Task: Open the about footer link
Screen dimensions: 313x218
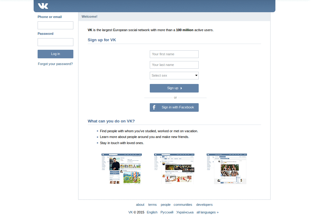Action: [x=140, y=205]
